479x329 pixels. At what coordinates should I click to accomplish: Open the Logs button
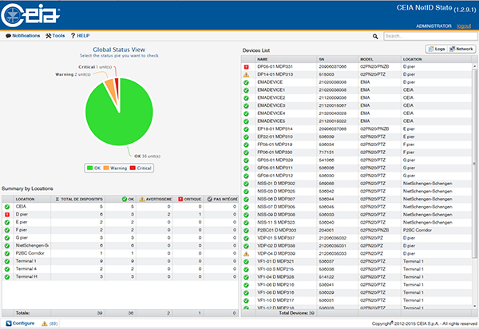click(437, 49)
